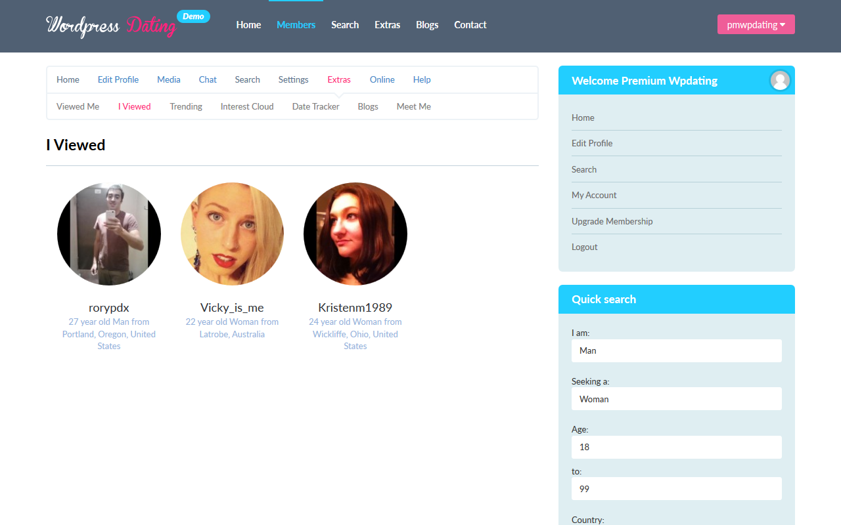Open the Blogs sub-tab
Viewport: 841px width, 525px height.
click(x=368, y=106)
